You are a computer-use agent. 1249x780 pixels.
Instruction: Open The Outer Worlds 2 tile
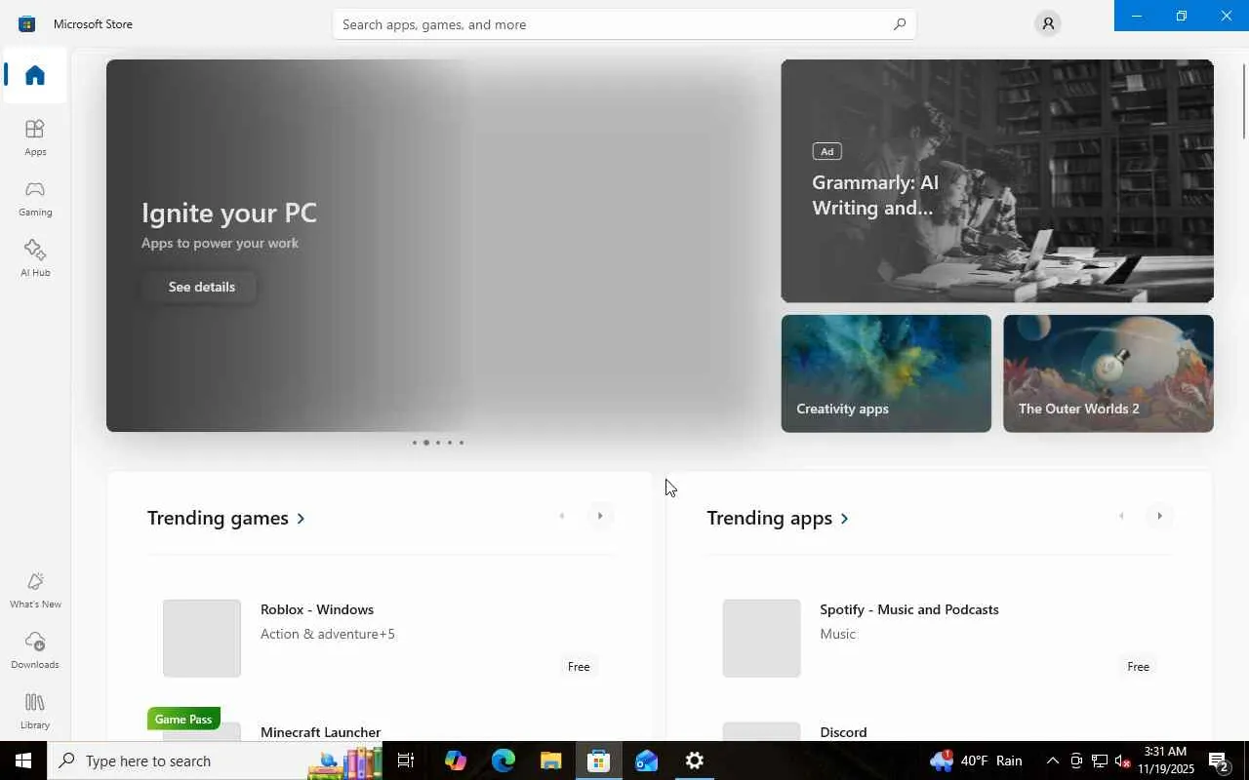(1108, 373)
